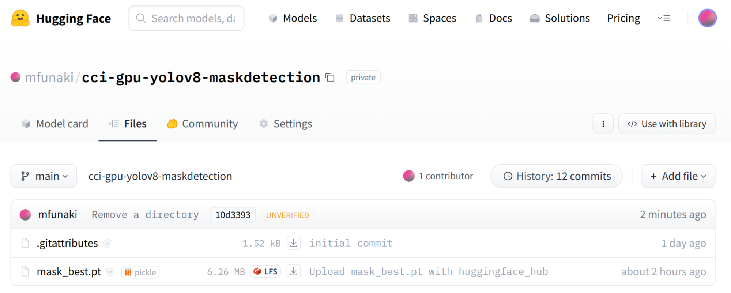This screenshot has height=293, width=731.
Task: Click the pickle badge on mask_best.pt
Action: (140, 272)
